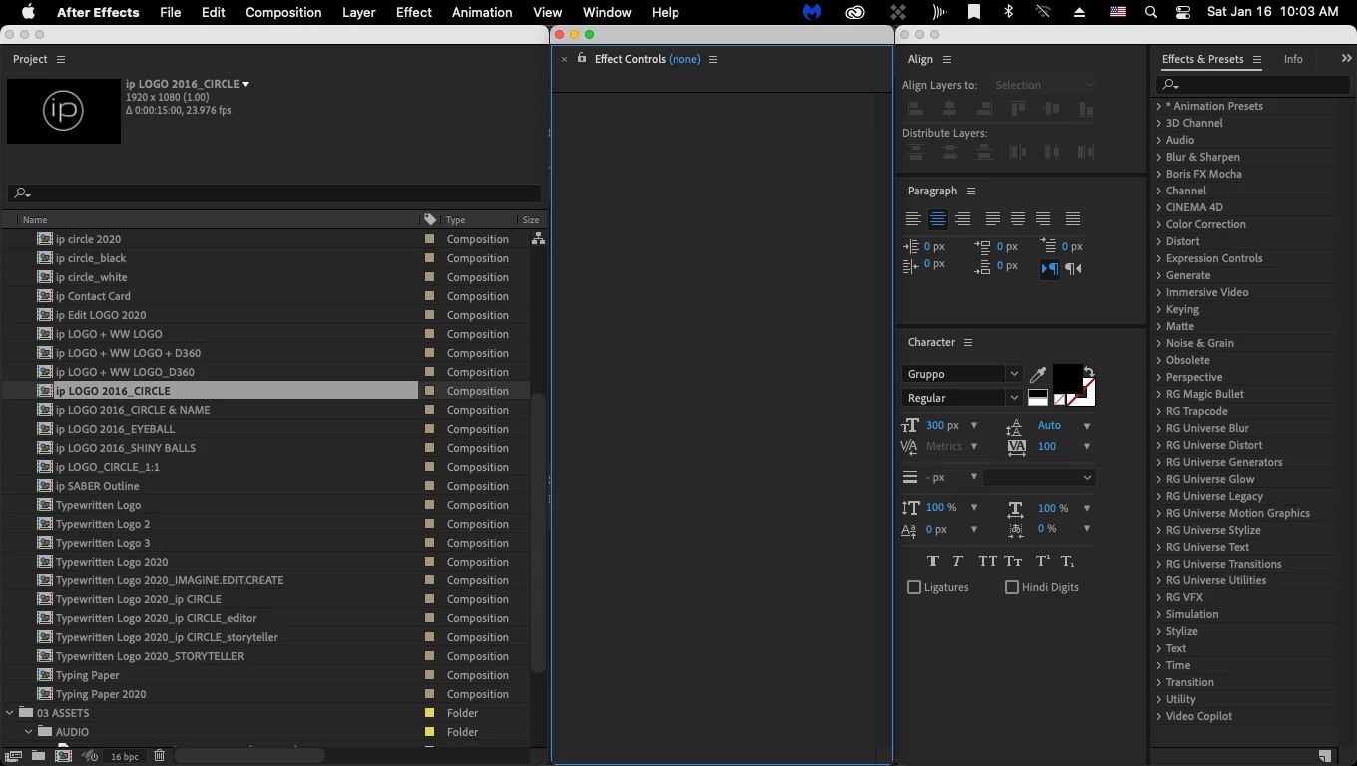Open Effect menu
Image resolution: width=1357 pixels, height=766 pixels.
click(413, 12)
